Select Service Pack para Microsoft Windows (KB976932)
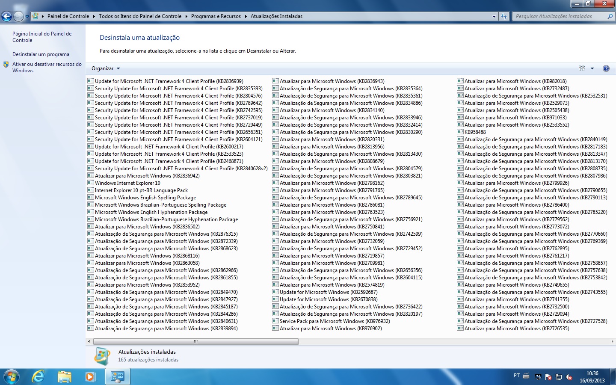 point(331,321)
